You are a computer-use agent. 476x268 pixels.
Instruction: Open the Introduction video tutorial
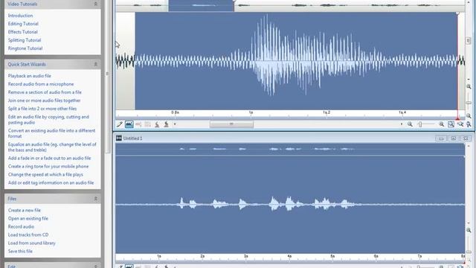click(20, 16)
